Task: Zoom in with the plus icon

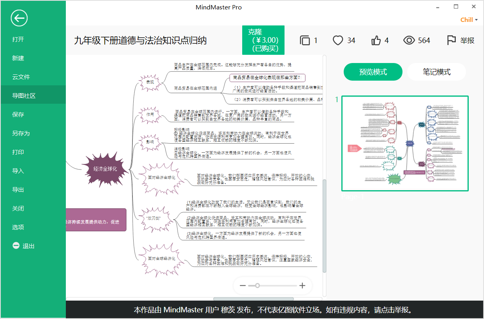Action: tap(302, 286)
